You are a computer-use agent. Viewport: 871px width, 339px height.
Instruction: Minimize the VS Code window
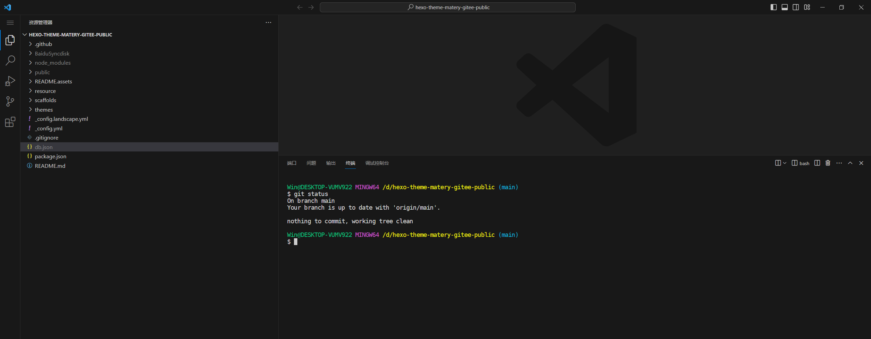(x=822, y=7)
